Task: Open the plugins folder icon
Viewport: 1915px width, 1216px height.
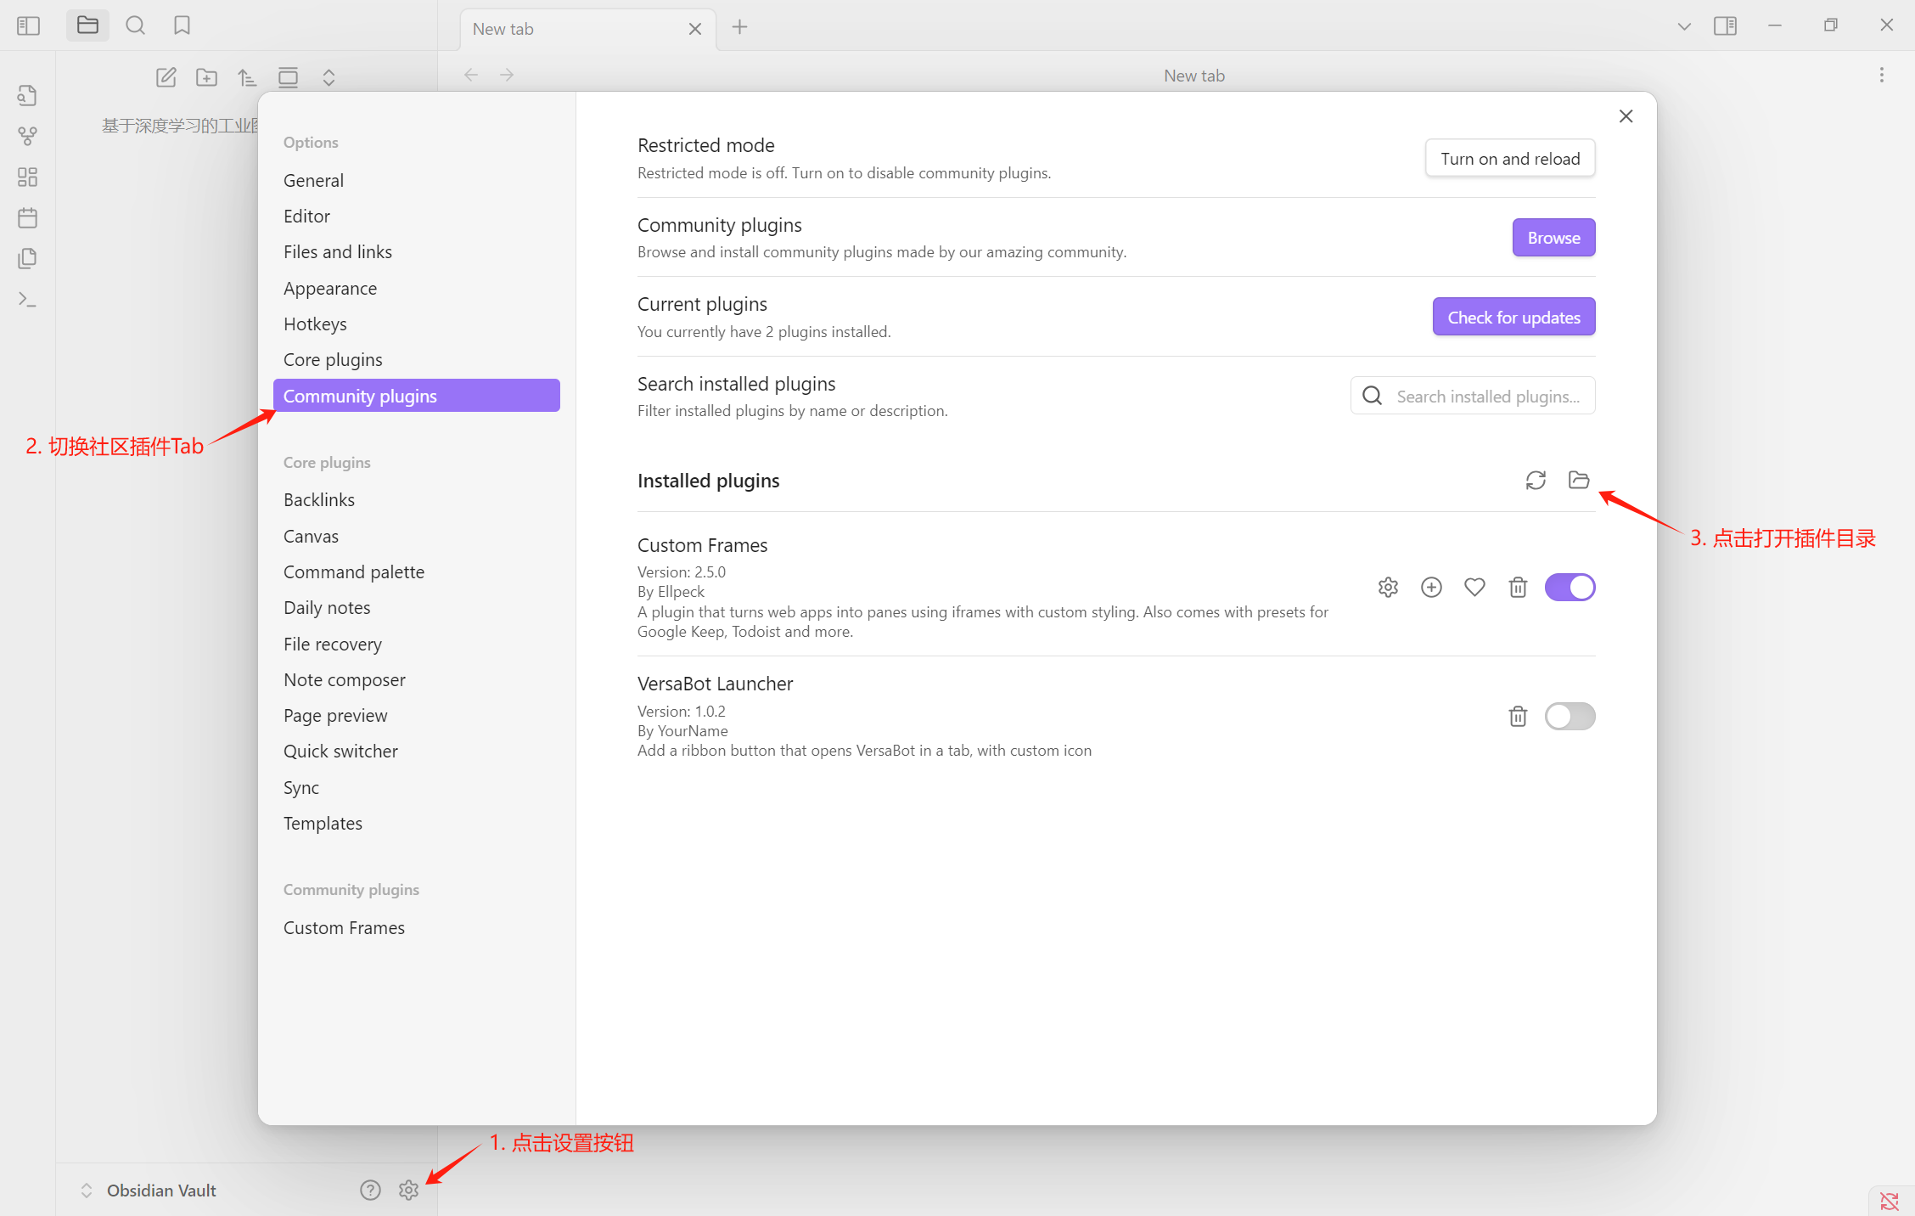Action: pos(1578,481)
